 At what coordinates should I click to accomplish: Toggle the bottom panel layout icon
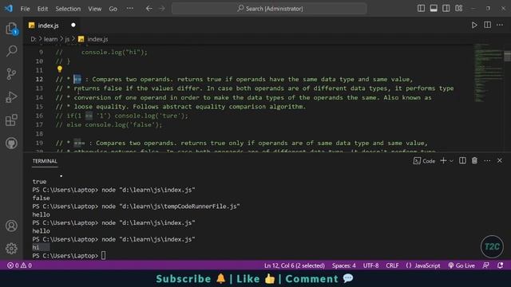(434, 9)
